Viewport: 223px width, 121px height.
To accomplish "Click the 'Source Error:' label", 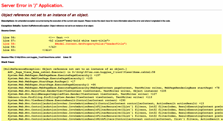I will [8, 31].
